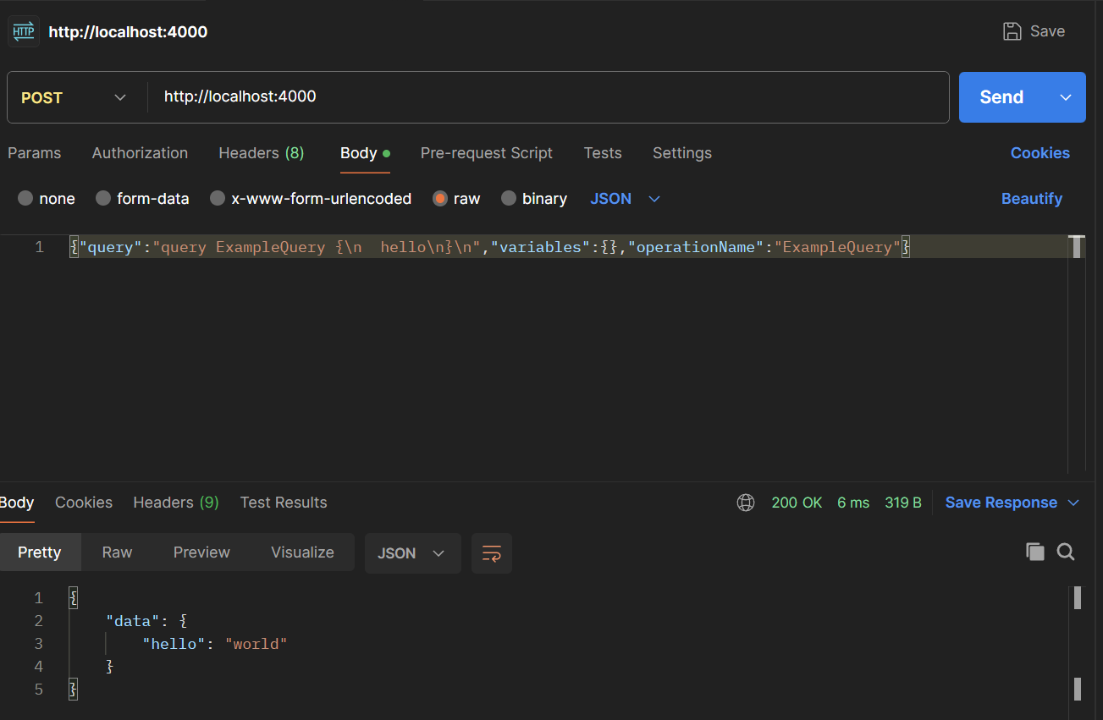Open the request body JSON language dropdown
The width and height of the screenshot is (1103, 720).
(625, 199)
